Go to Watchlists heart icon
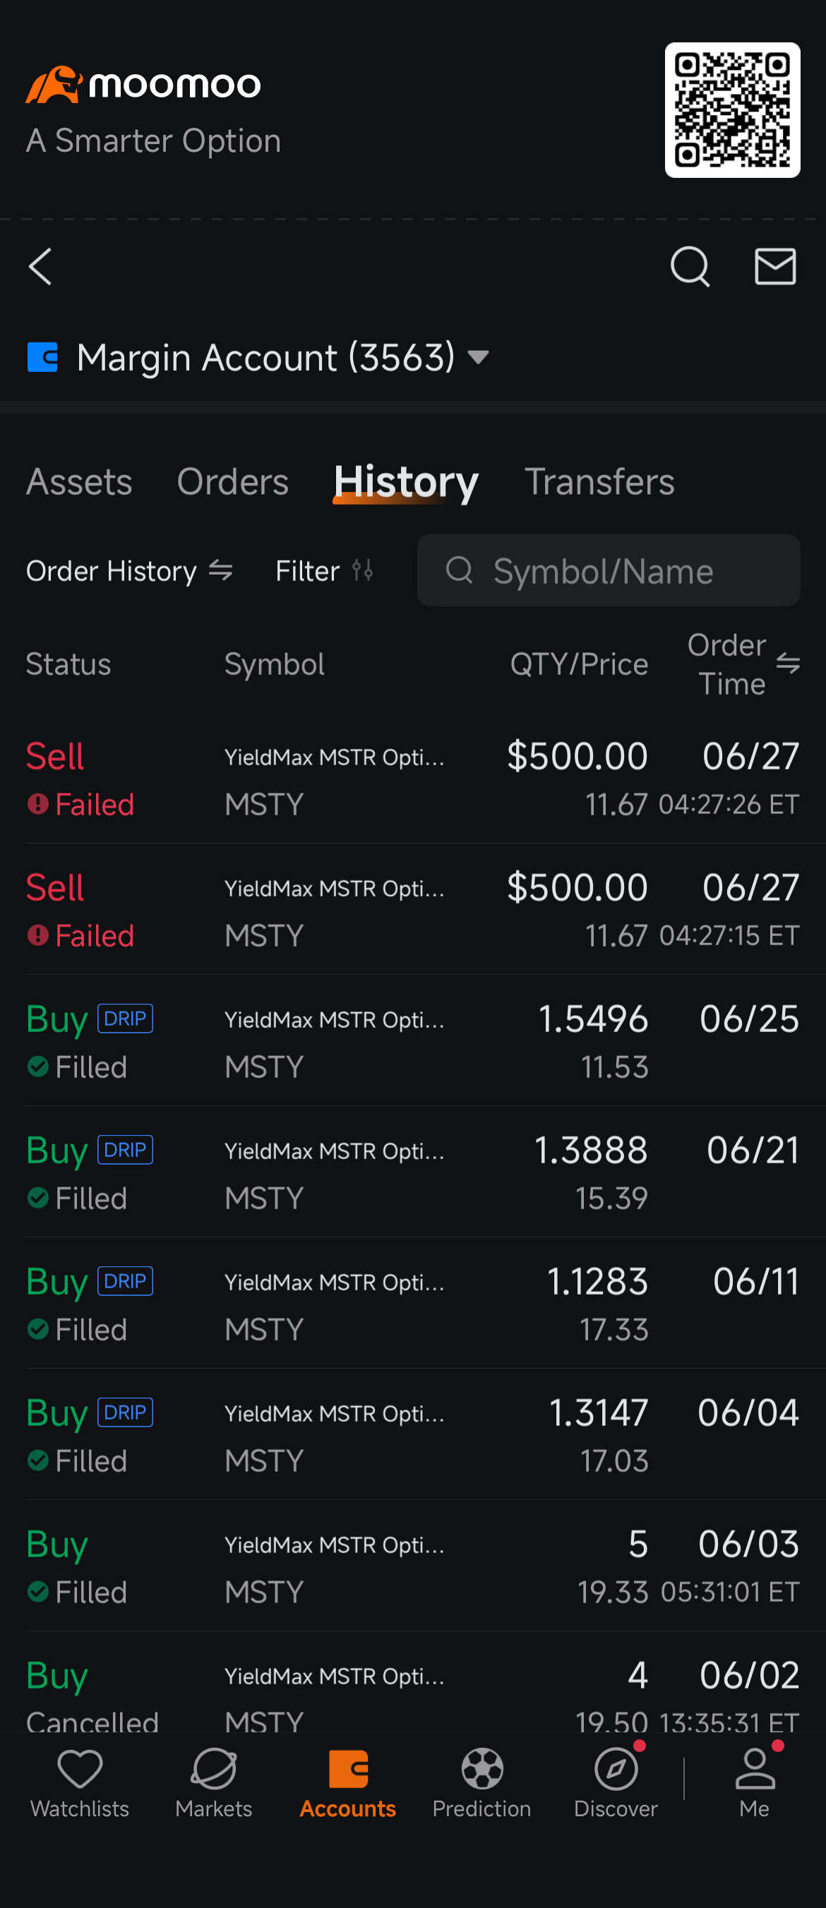Viewport: 826px width, 1908px height. coord(80,1769)
